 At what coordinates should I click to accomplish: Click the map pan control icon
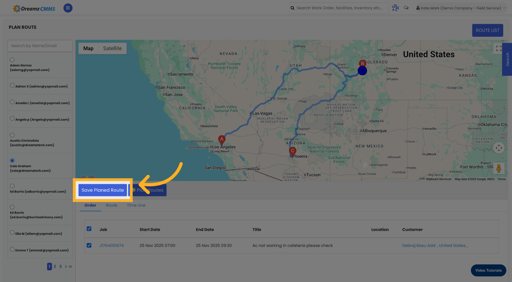pos(499,148)
